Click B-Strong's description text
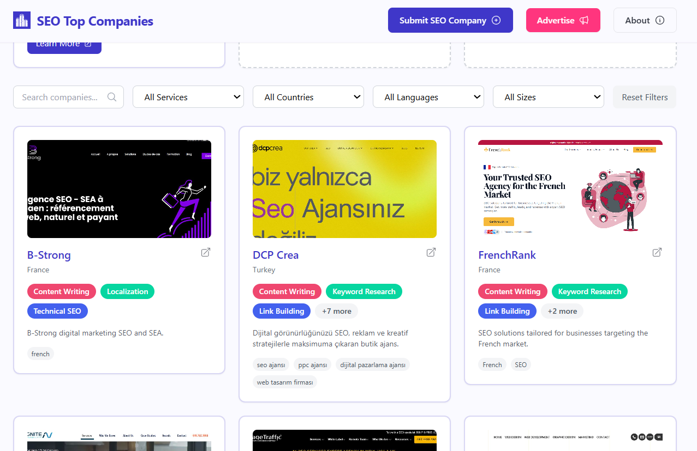 coord(96,333)
